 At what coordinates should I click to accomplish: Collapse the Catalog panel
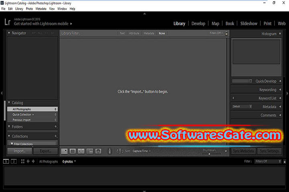[x=9, y=102]
